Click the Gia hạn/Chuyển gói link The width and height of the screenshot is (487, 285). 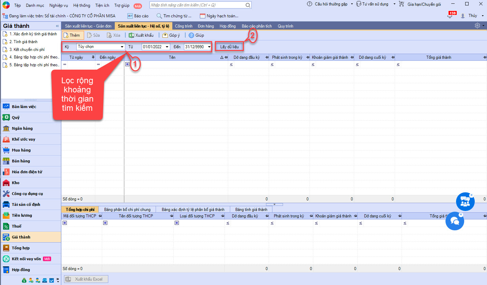[424, 4]
